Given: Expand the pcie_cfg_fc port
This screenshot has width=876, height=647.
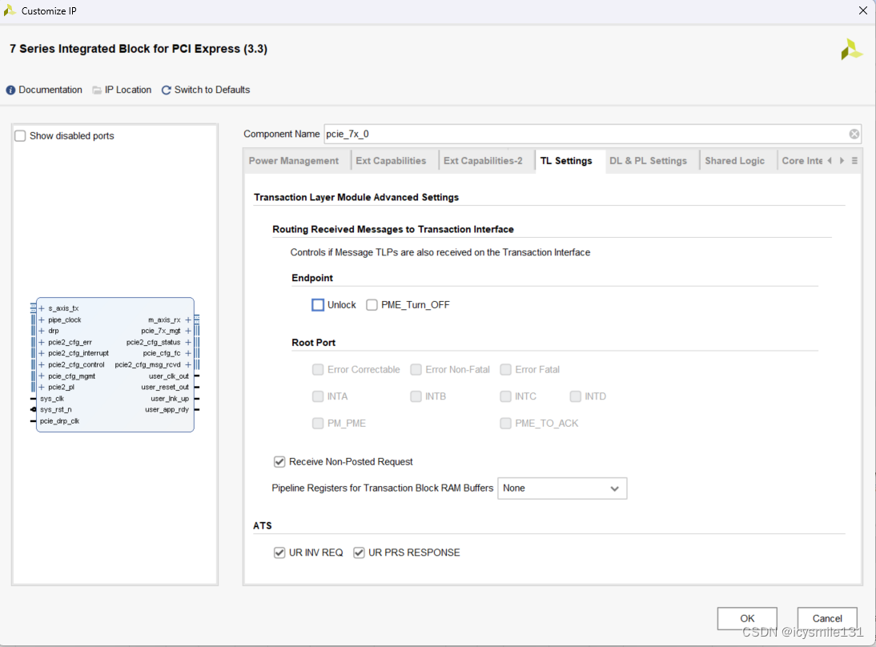Looking at the screenshot, I should click(188, 353).
